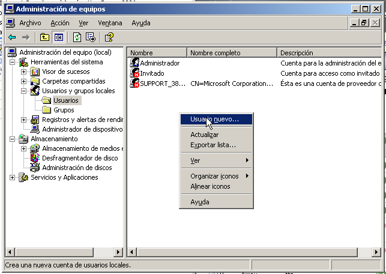Viewport: 386px width, 274px height.
Task: Click the Up one level folder icon
Action: click(x=44, y=37)
